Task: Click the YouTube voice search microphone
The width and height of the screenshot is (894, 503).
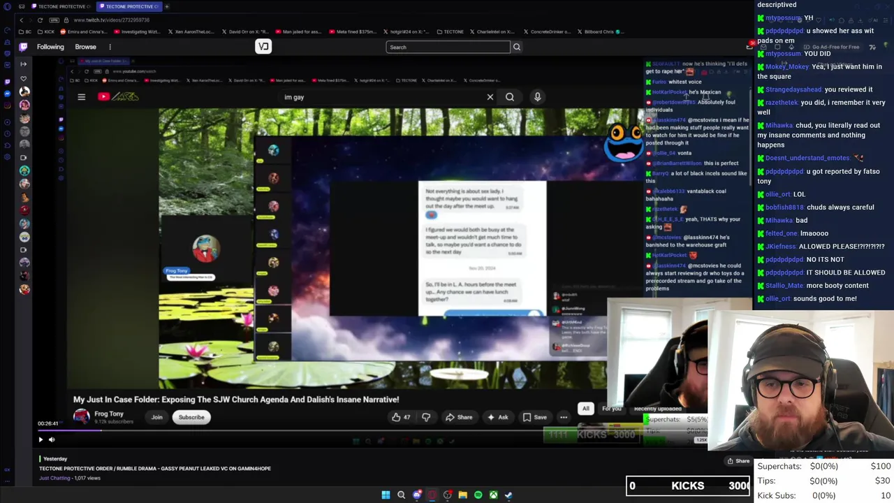Action: [537, 97]
